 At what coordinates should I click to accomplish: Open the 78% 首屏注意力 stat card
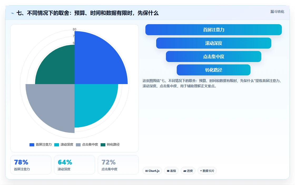point(31,165)
